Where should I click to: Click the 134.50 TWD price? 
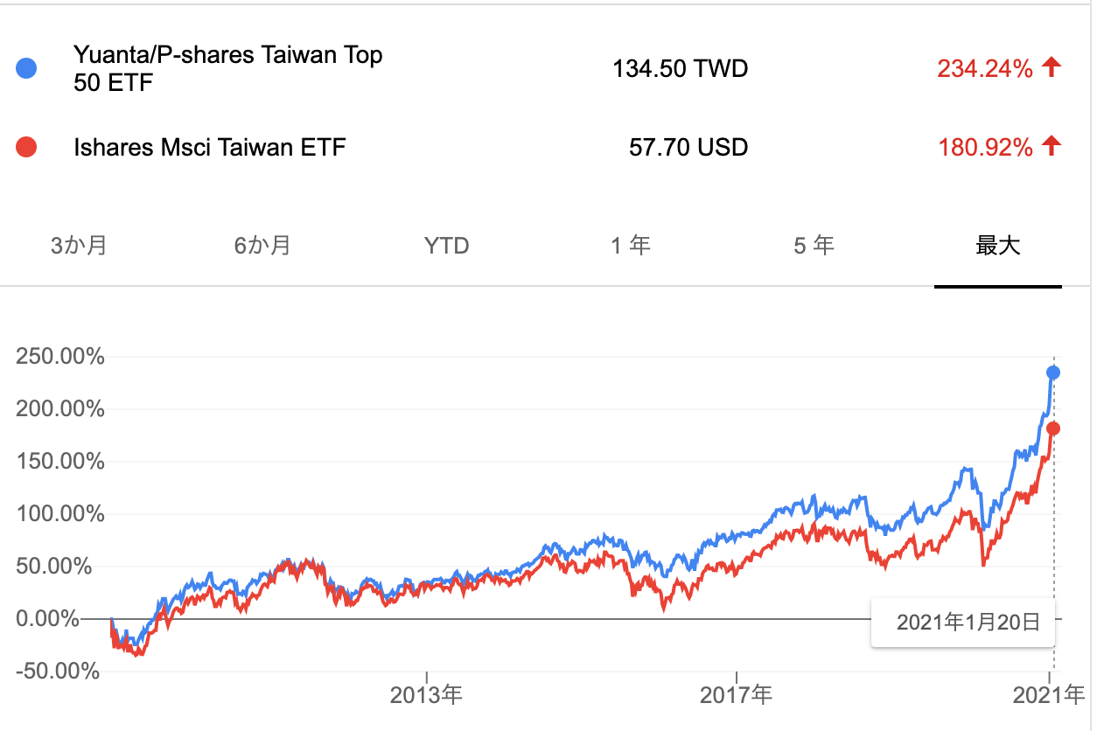click(680, 69)
